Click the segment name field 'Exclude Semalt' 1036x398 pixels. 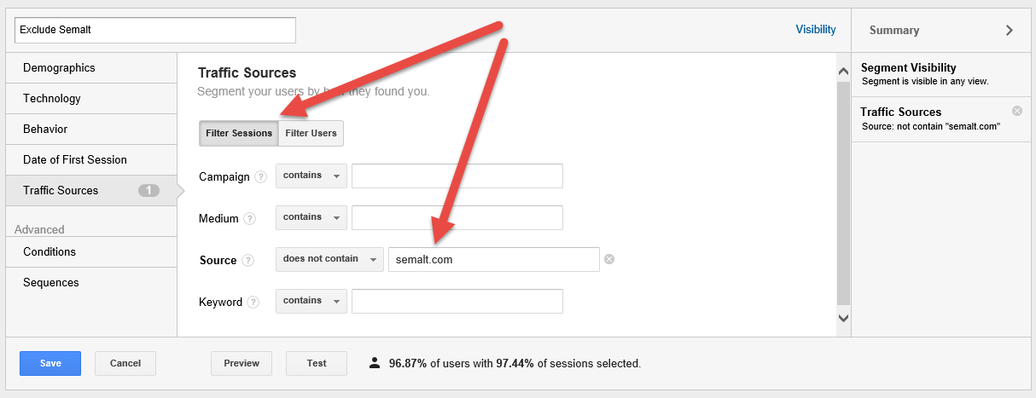coord(155,30)
